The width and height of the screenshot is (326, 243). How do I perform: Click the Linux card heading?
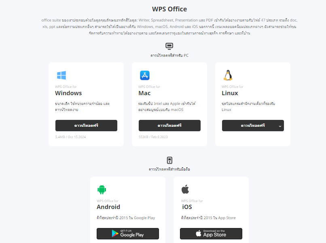(x=230, y=93)
